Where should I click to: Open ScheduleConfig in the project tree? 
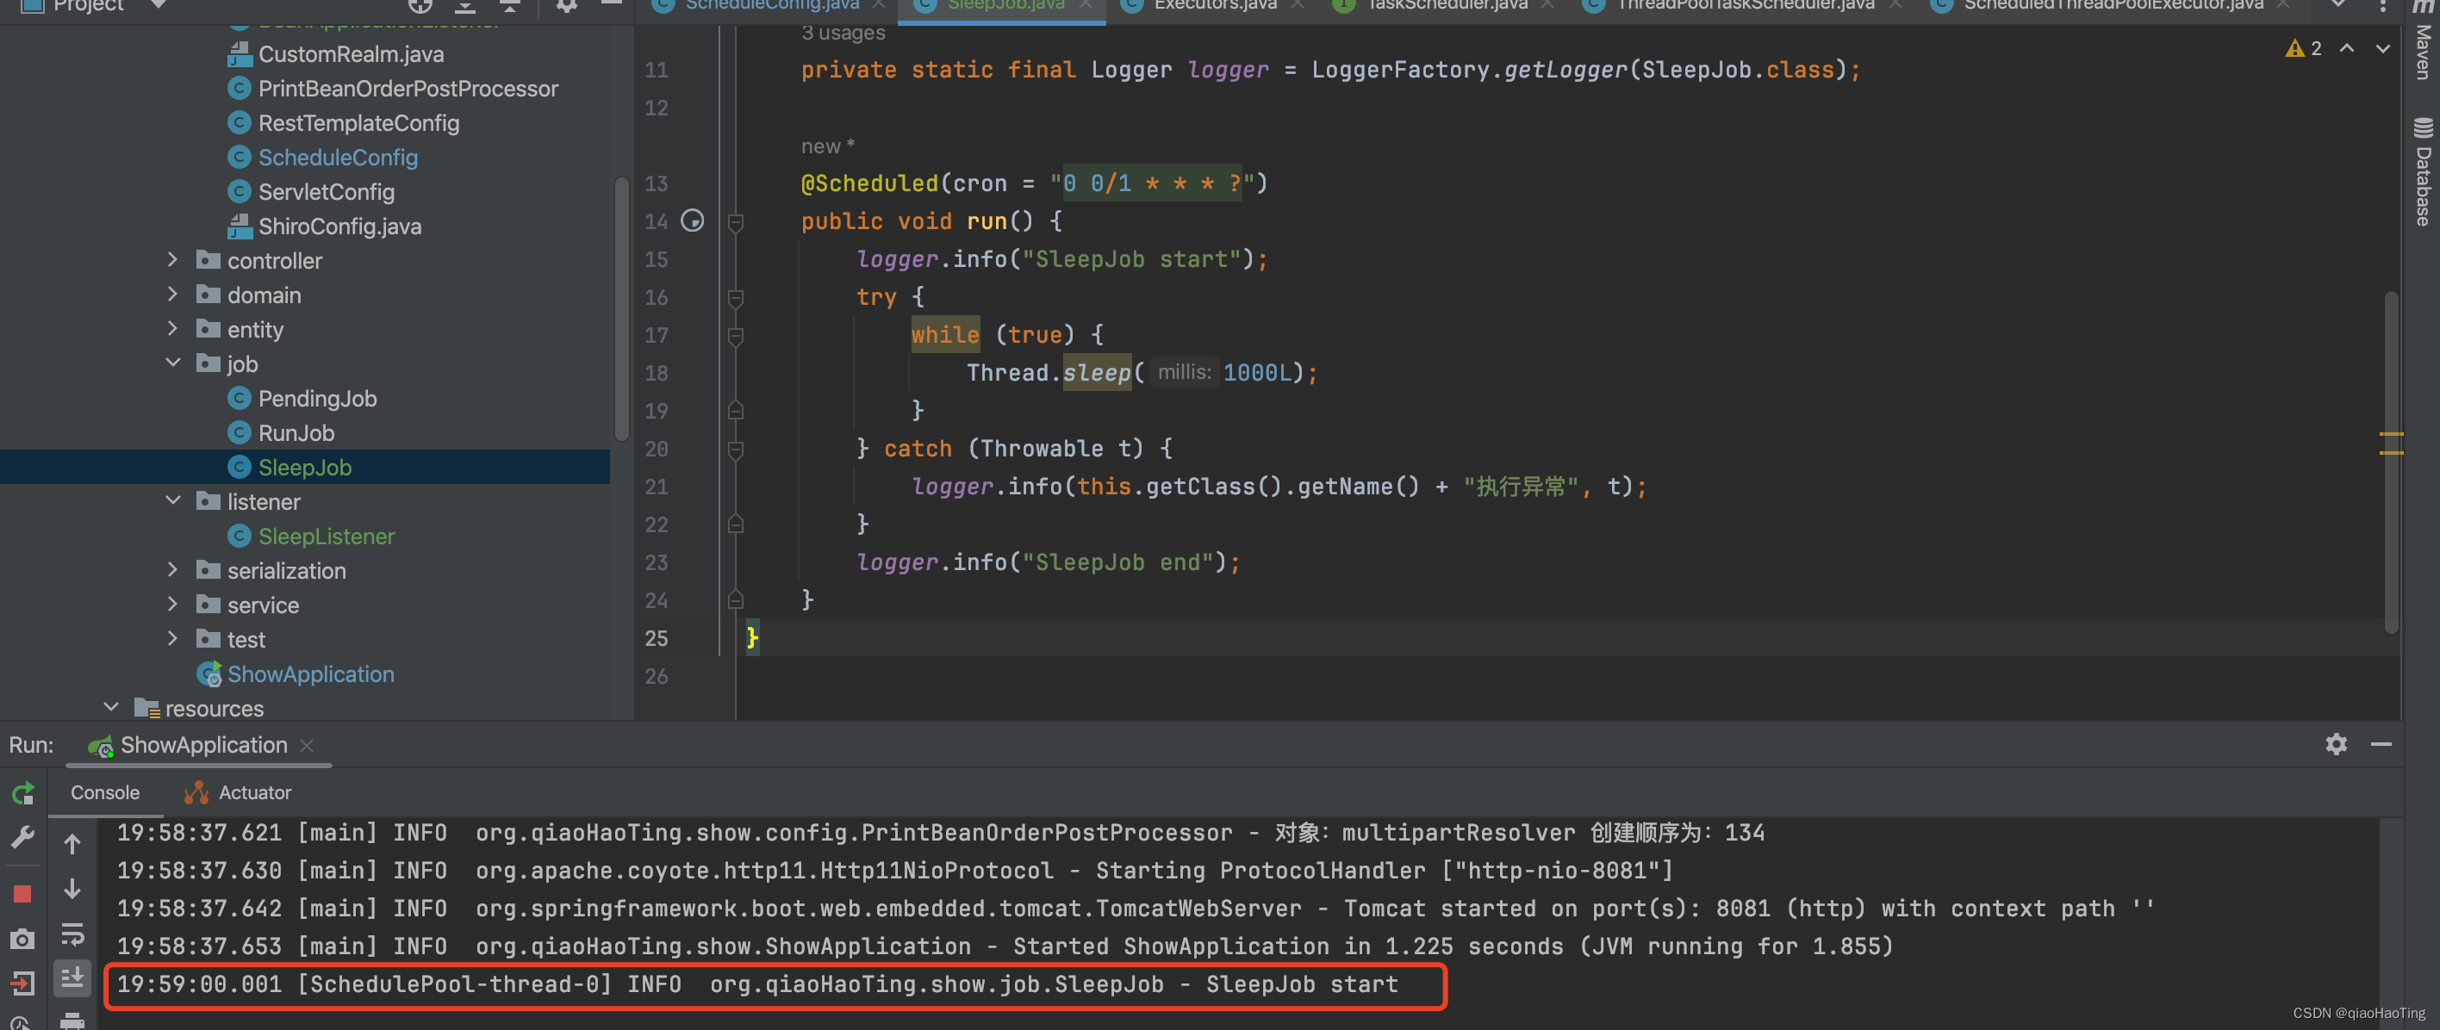coord(337,157)
